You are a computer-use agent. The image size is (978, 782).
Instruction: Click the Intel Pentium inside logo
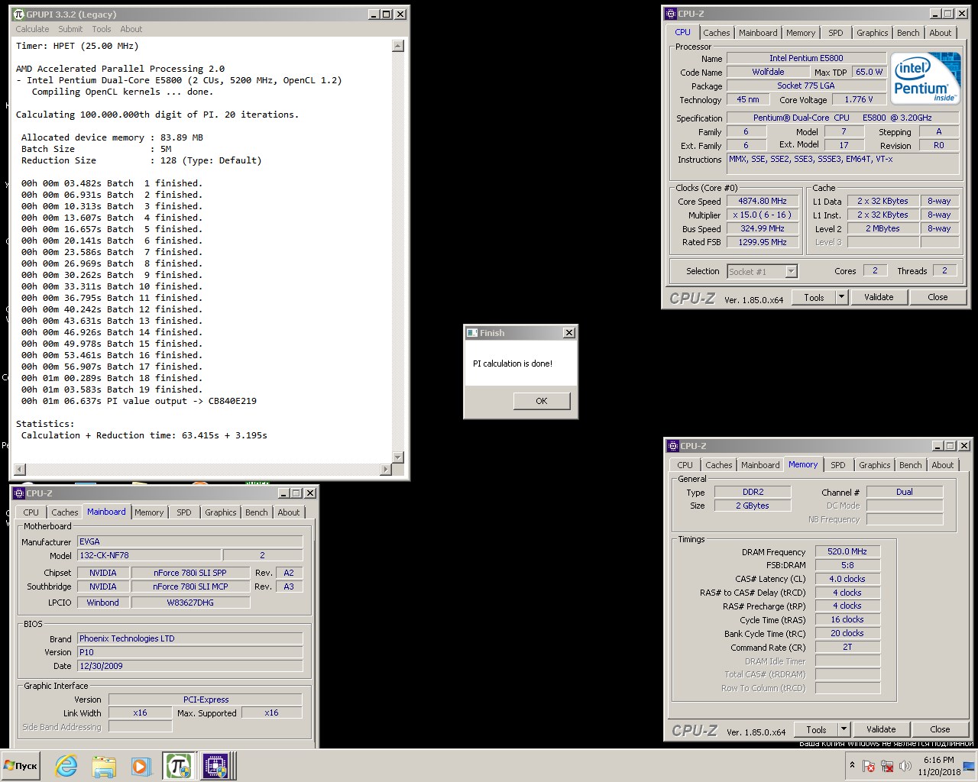pyautogui.click(x=925, y=79)
